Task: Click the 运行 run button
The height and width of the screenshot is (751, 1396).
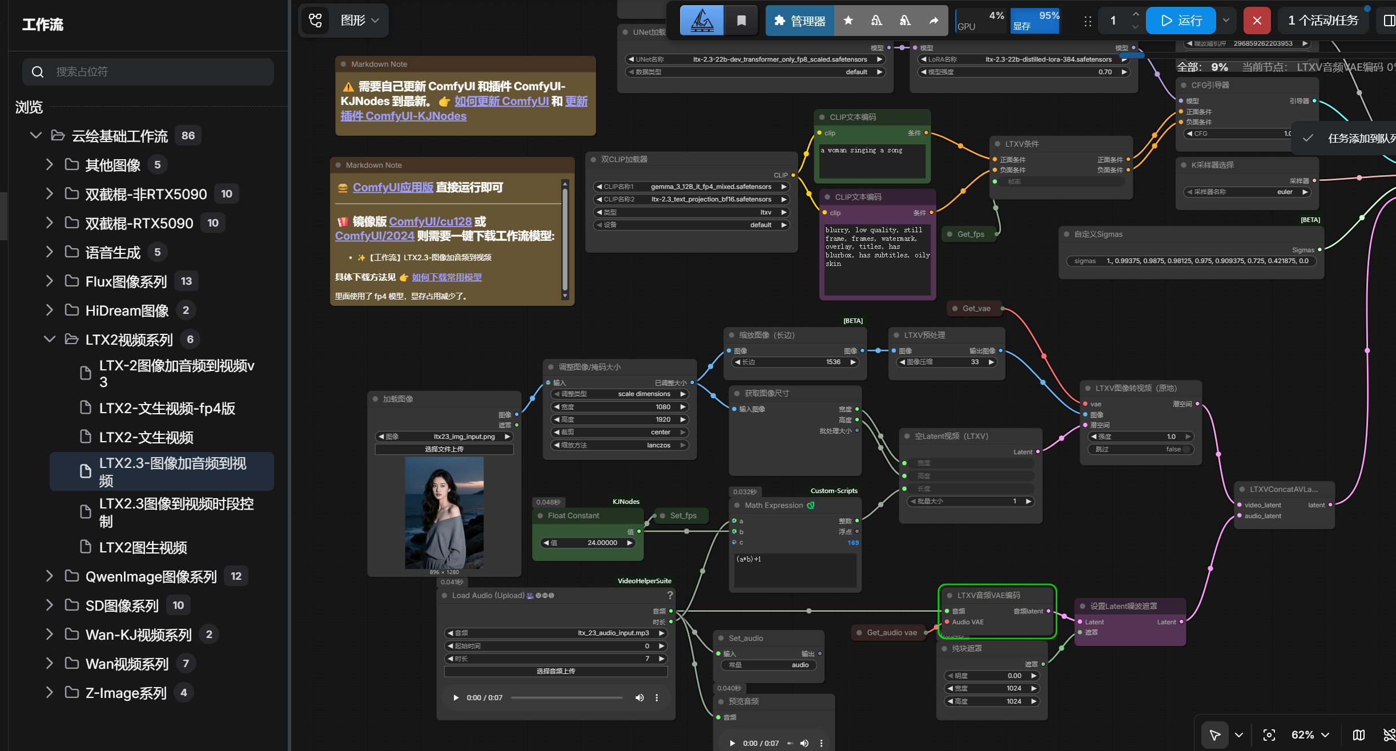Action: point(1181,21)
